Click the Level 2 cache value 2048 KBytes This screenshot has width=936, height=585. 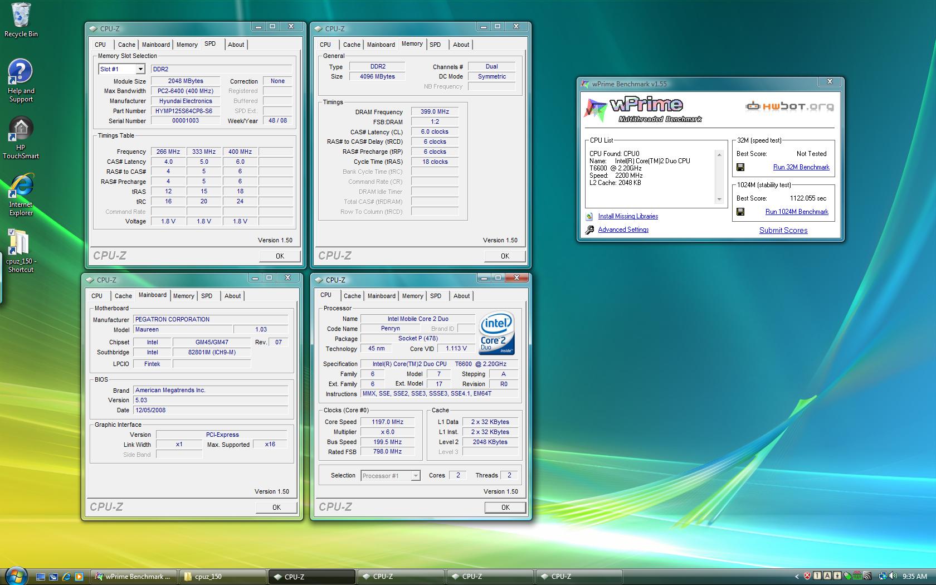(490, 442)
